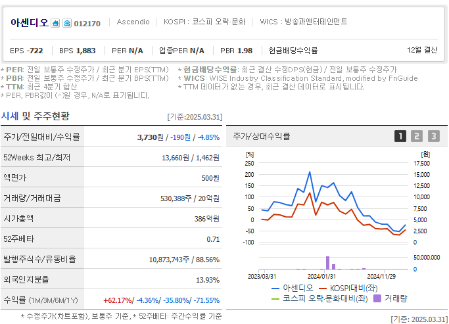
Task: Toggle 코스피 오락·문화대비(좌) green legend
Action: (x=319, y=298)
